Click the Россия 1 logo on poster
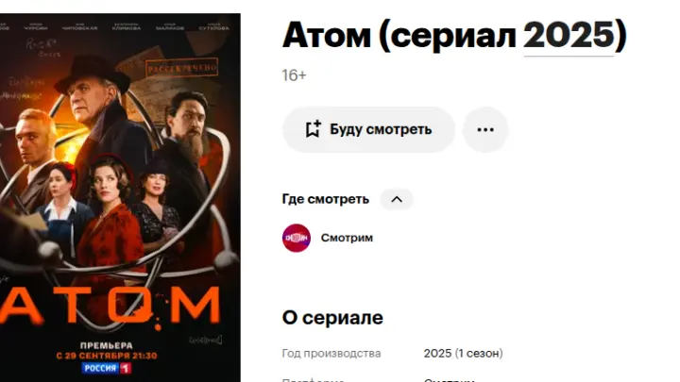Image resolution: width=680 pixels, height=382 pixels. click(x=107, y=368)
